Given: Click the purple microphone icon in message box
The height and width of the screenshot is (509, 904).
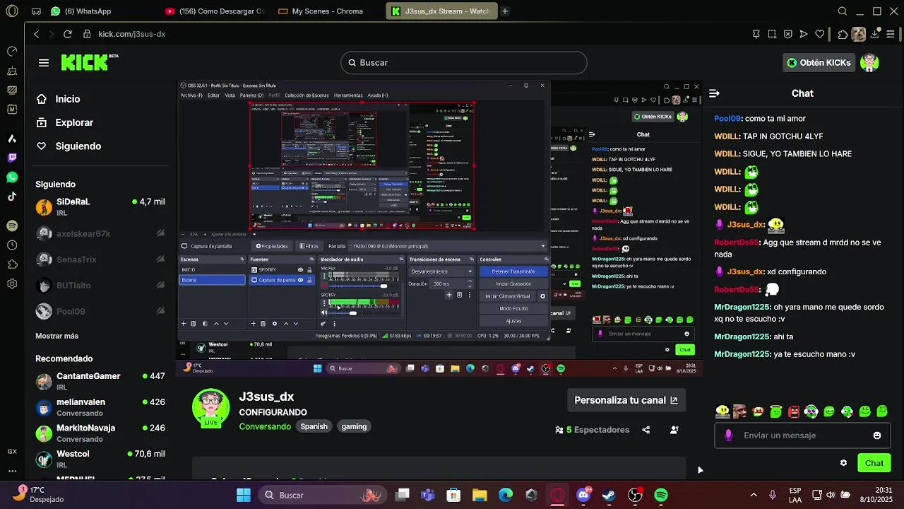Looking at the screenshot, I should coord(728,435).
